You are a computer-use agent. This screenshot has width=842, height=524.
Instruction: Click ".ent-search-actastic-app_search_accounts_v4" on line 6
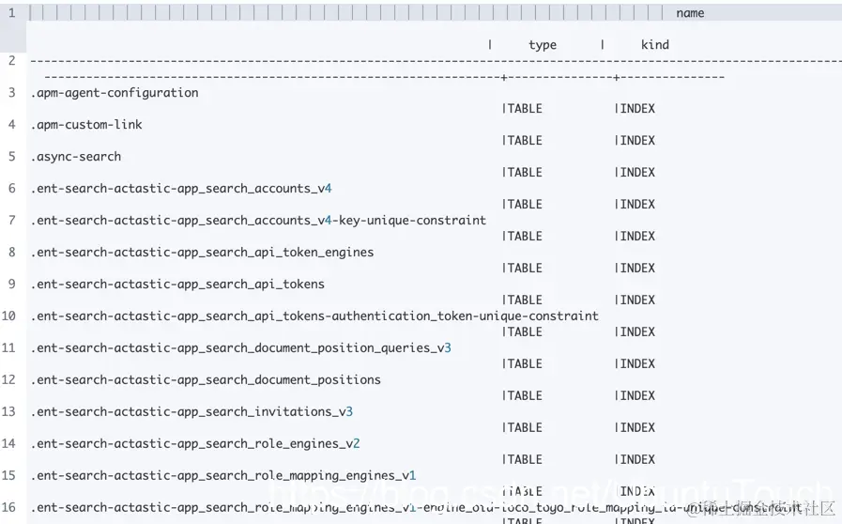[181, 189]
